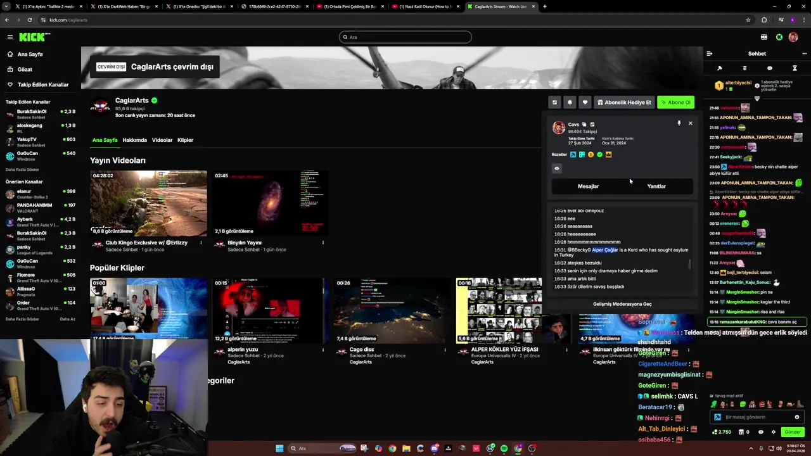Click the chat bubble icon in chat header
The width and height of the screenshot is (811, 456).
[770, 68]
